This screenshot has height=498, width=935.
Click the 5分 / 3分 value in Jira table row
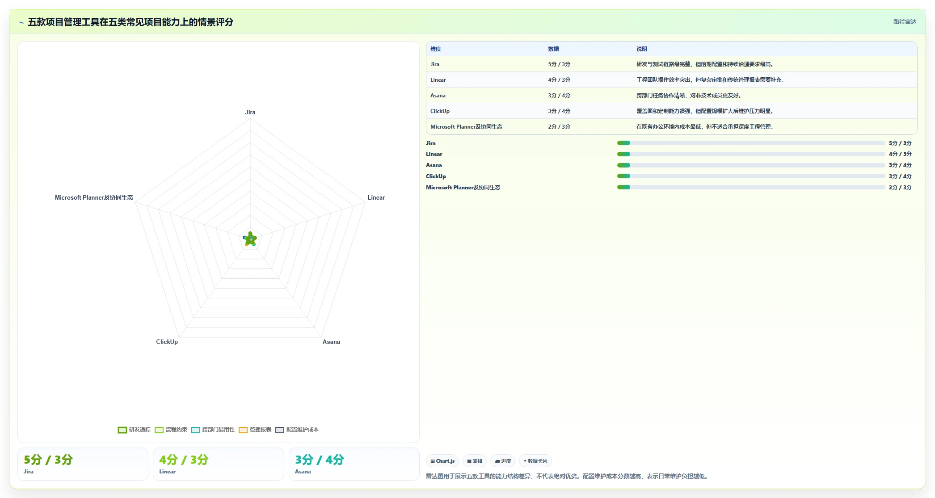click(x=559, y=64)
